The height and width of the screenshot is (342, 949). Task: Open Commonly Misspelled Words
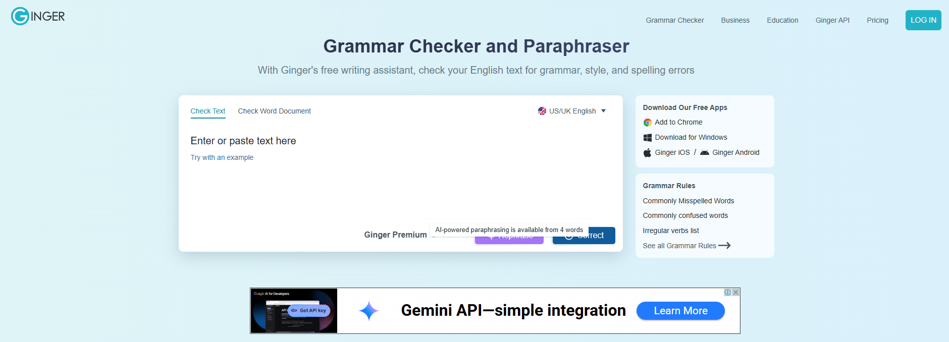click(688, 201)
